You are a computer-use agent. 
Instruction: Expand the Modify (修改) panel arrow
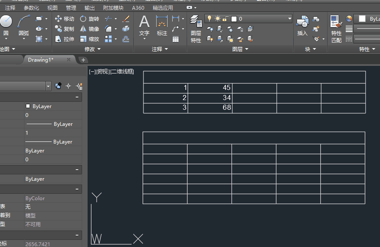pyautogui.click(x=99, y=49)
